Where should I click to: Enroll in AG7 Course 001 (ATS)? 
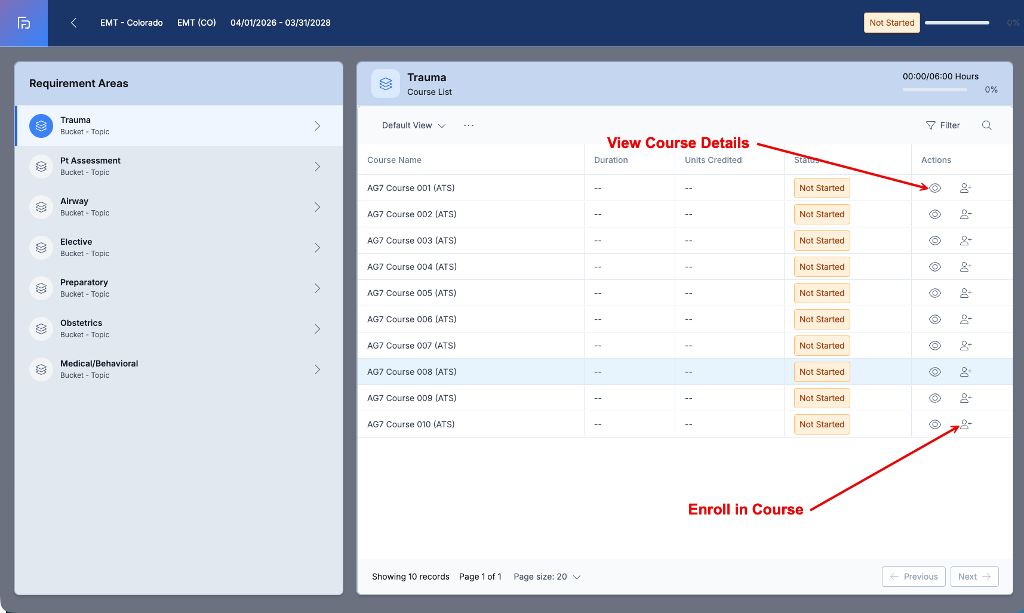965,188
